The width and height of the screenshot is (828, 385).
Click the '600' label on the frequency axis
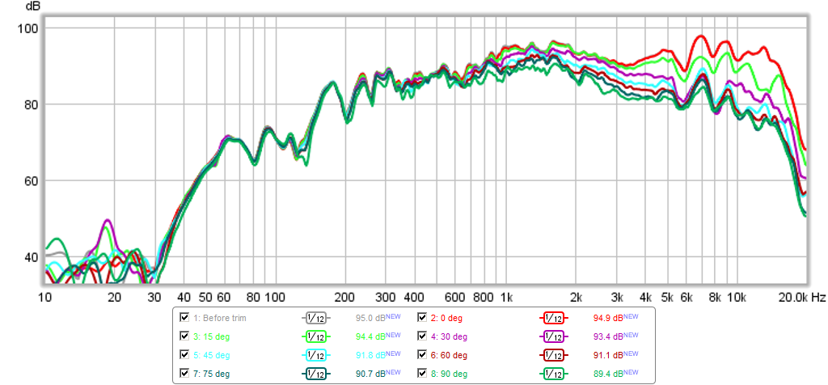(x=454, y=298)
